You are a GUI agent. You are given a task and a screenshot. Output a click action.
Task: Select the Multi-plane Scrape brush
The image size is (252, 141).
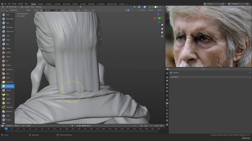(7, 69)
